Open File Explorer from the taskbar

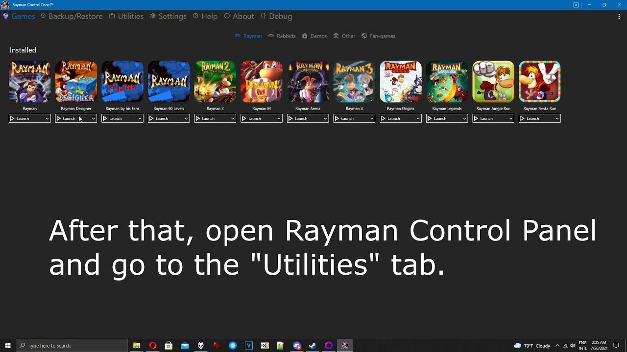(x=137, y=346)
